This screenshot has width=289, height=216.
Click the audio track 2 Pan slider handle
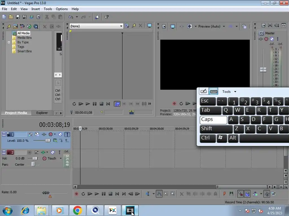tap(33, 164)
